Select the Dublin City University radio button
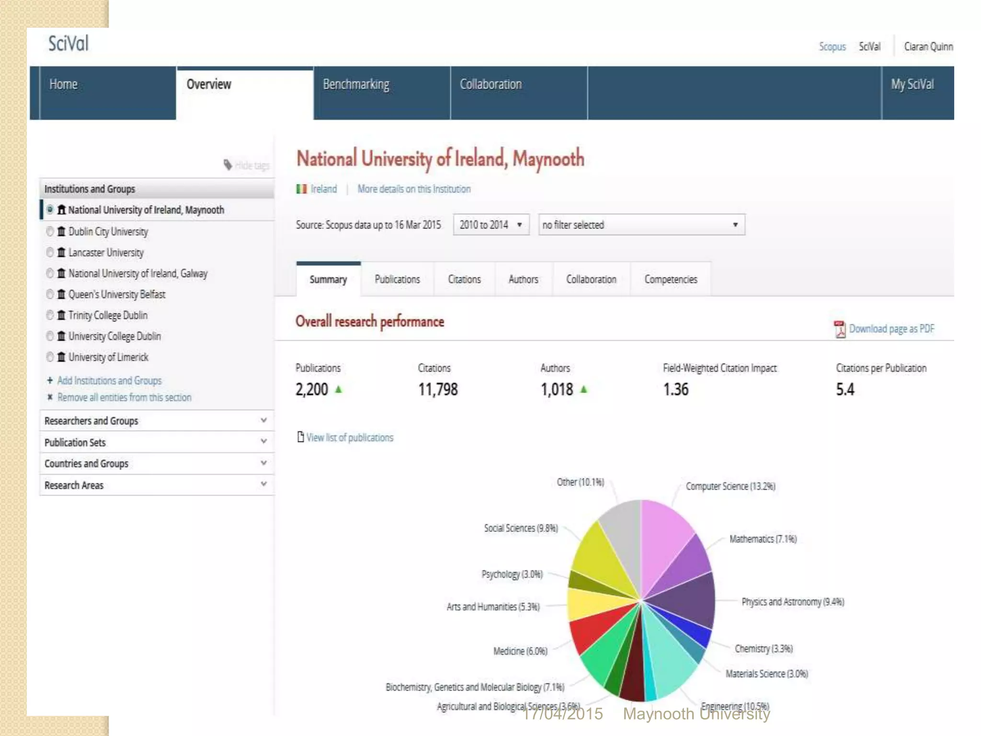Image resolution: width=981 pixels, height=736 pixels. (x=50, y=231)
